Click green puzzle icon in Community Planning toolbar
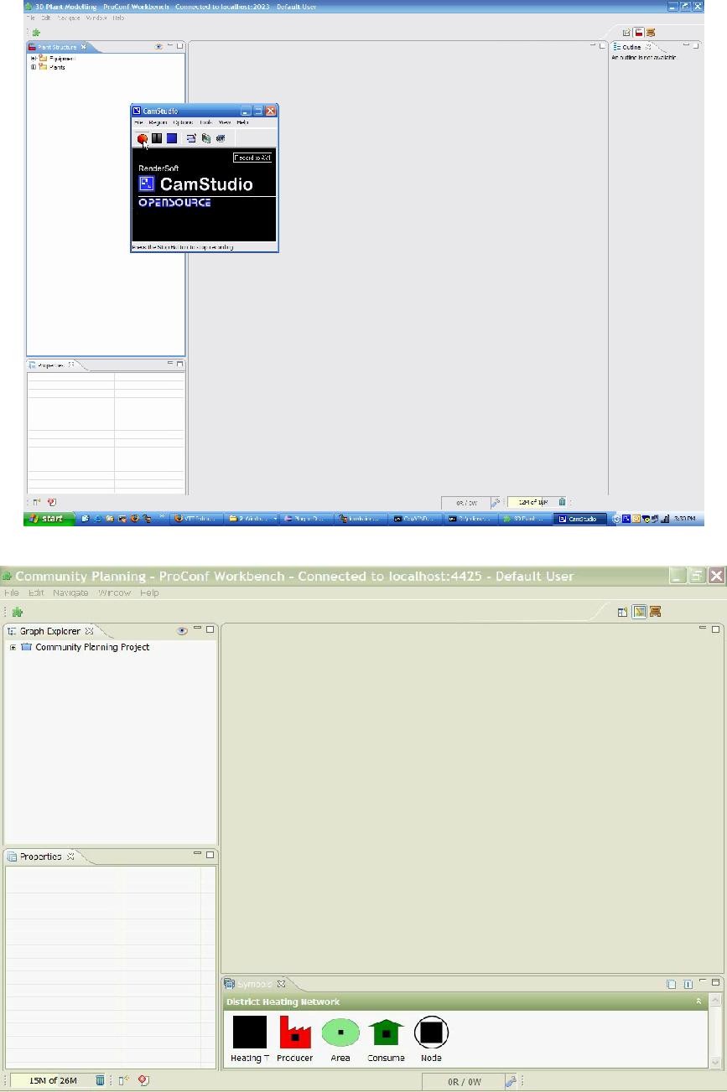 click(x=17, y=613)
